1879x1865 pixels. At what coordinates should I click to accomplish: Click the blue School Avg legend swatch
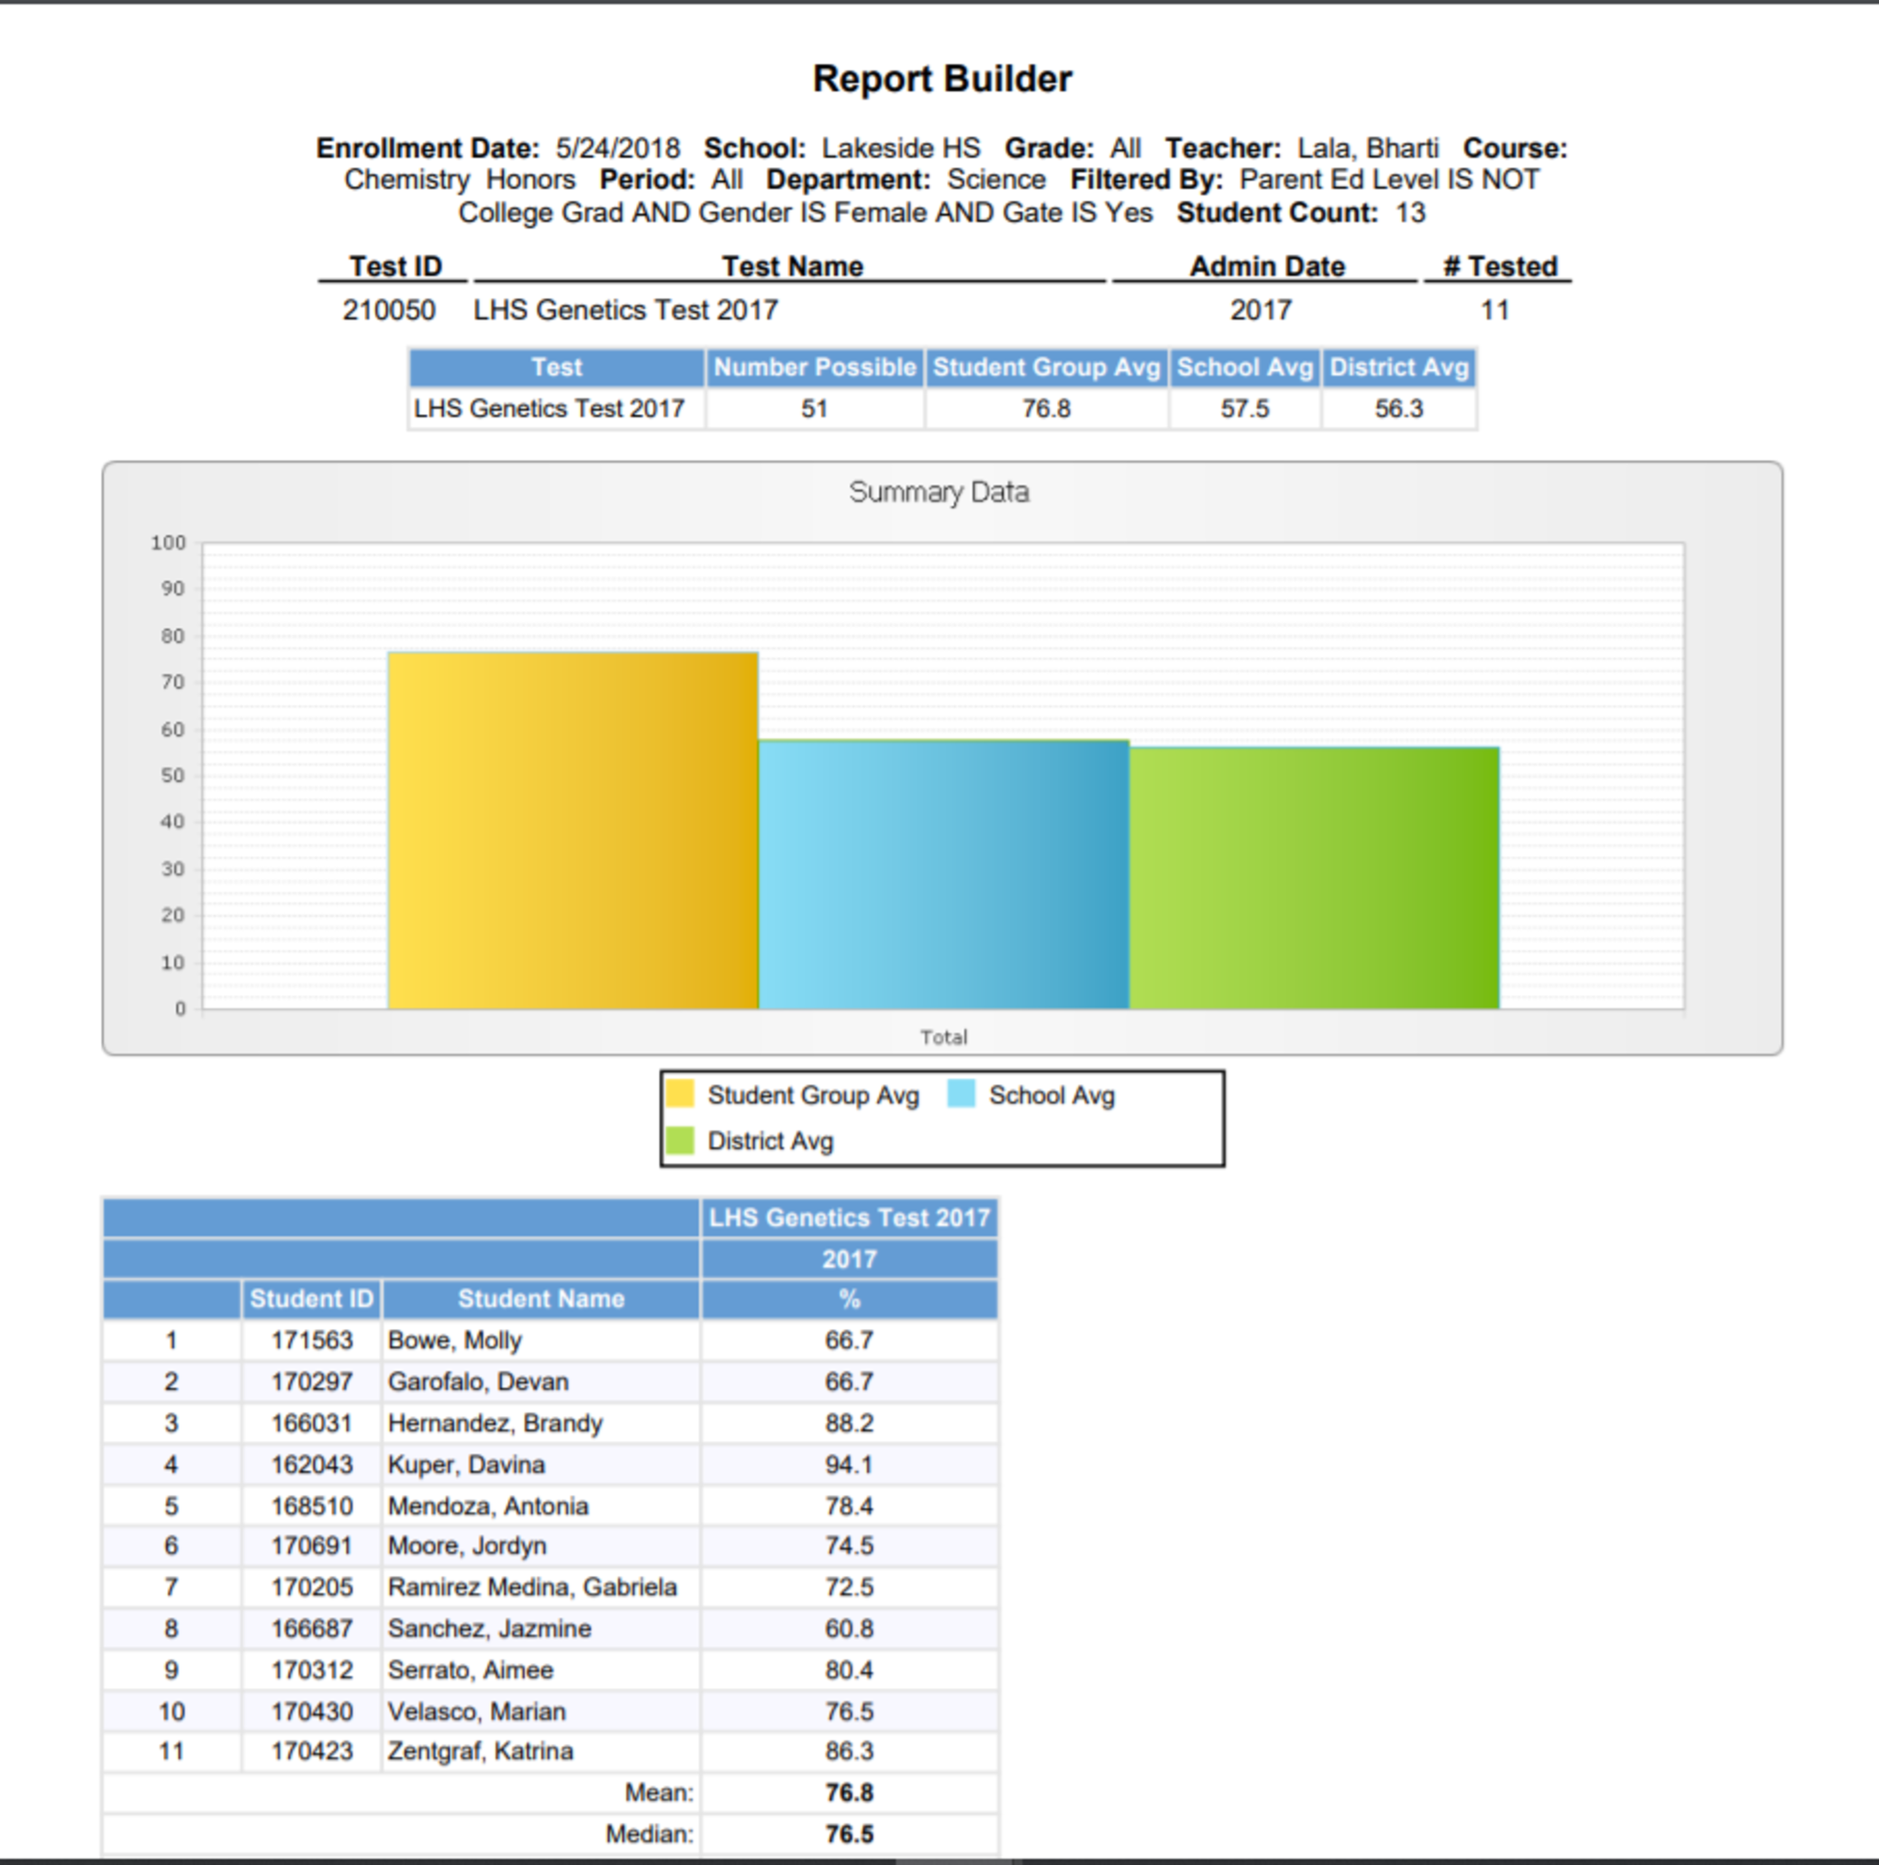[x=961, y=1093]
